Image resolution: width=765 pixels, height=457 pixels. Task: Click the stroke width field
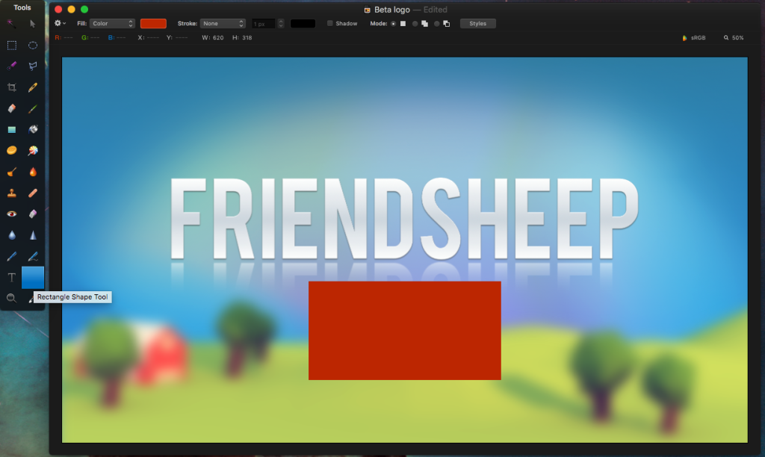(x=264, y=23)
